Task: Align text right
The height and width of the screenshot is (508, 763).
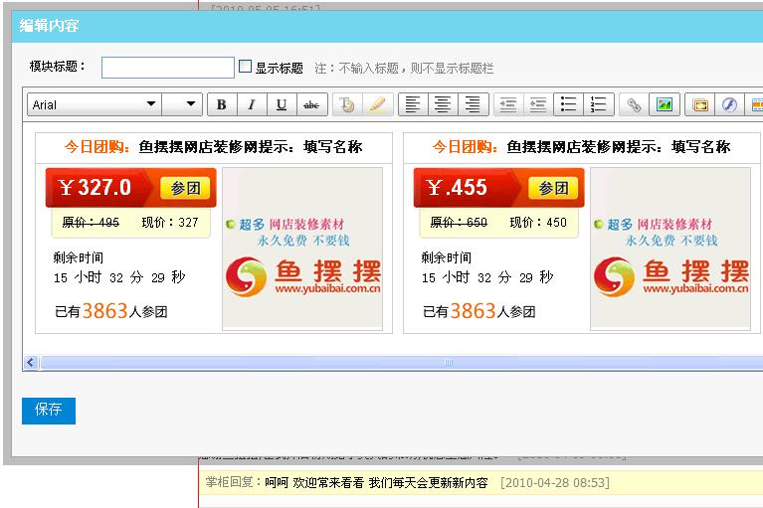Action: tap(473, 104)
